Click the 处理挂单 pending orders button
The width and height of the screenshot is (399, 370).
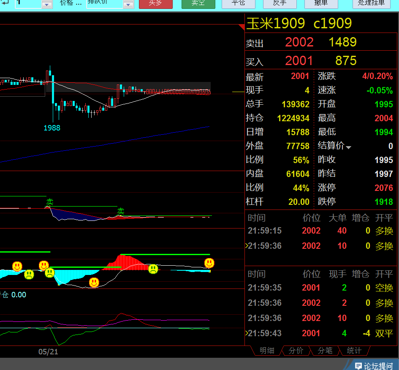[x=371, y=3]
